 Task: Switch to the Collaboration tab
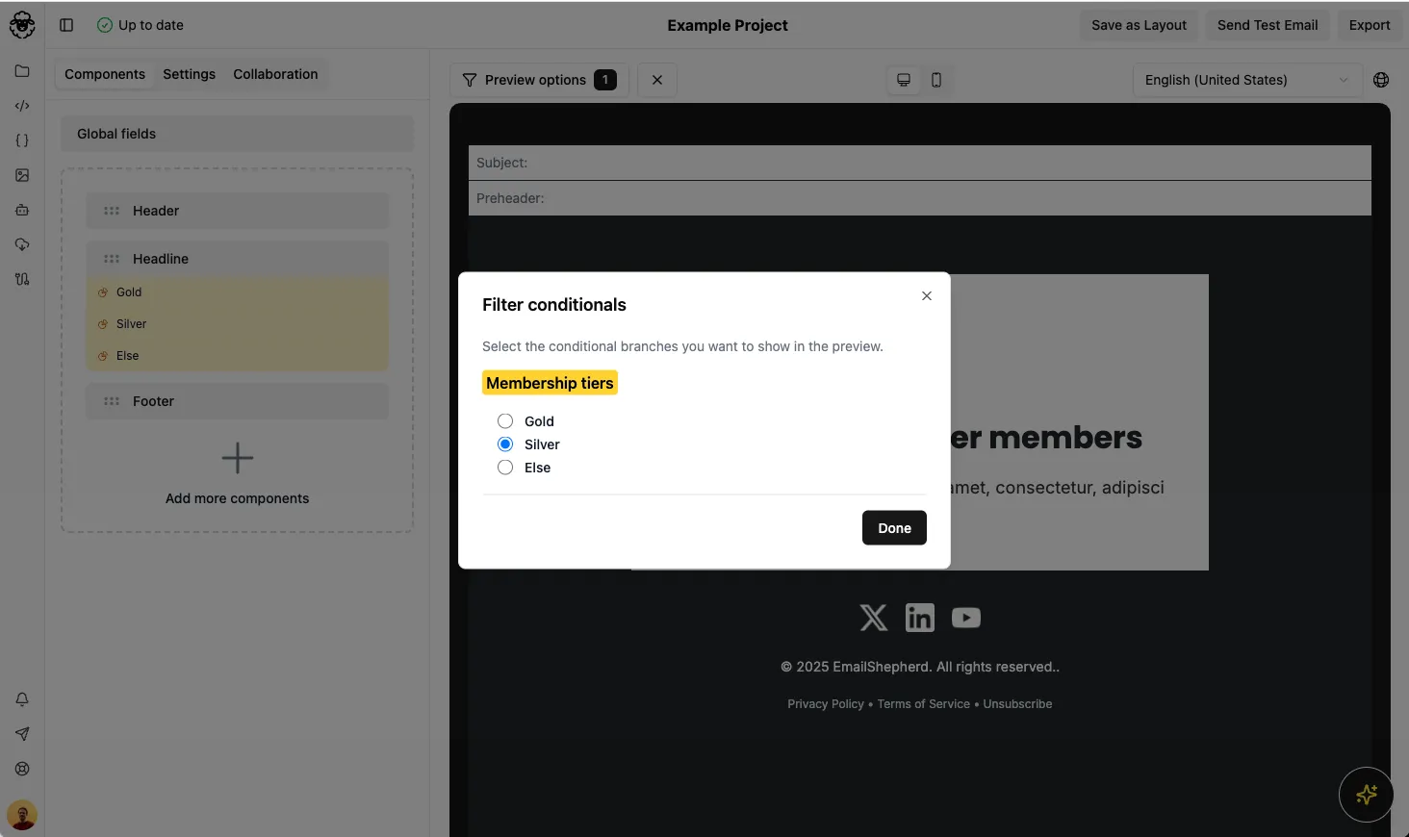pos(275,74)
